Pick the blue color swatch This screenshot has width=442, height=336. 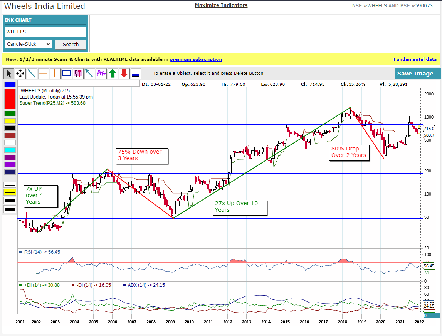point(10,84)
